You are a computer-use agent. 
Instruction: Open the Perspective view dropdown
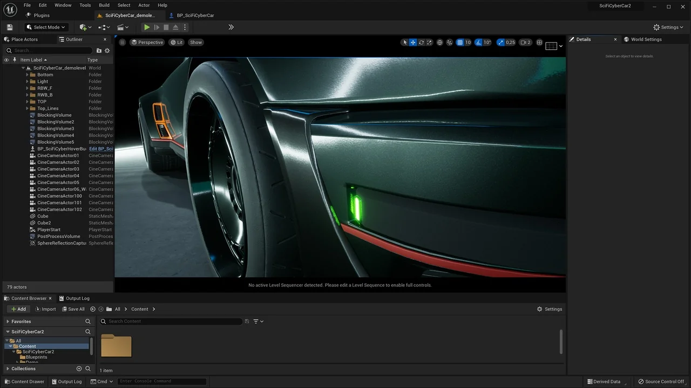coord(147,42)
